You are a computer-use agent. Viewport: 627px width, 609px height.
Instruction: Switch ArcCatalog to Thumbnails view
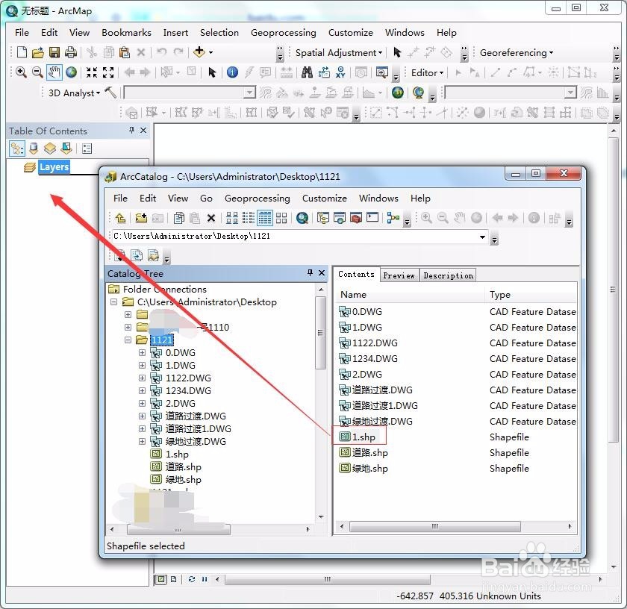(x=281, y=218)
